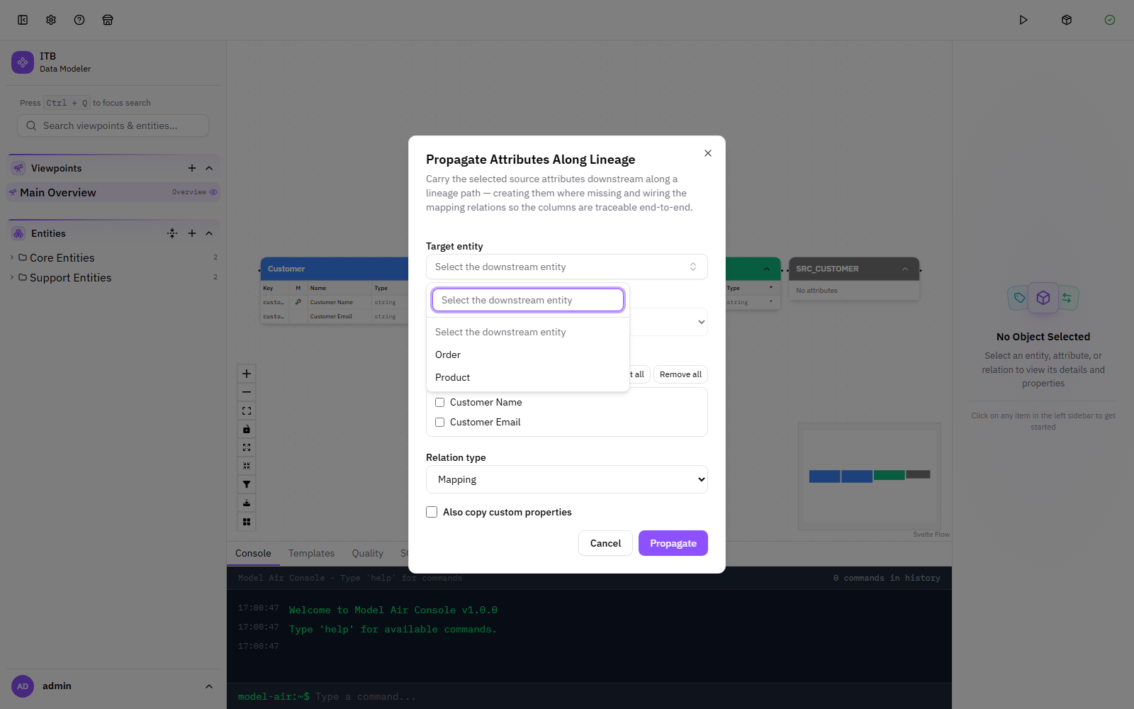Open the Target entity combo box

point(567,267)
